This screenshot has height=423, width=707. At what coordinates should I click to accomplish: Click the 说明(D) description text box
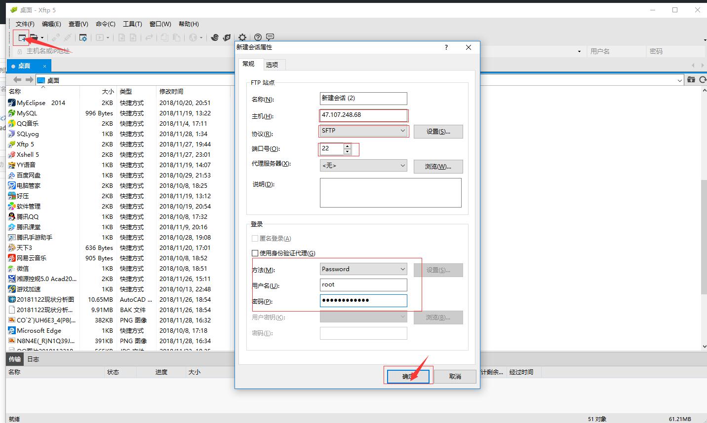(391, 193)
